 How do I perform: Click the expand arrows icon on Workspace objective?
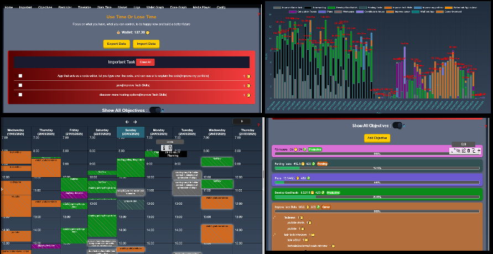click(453, 151)
